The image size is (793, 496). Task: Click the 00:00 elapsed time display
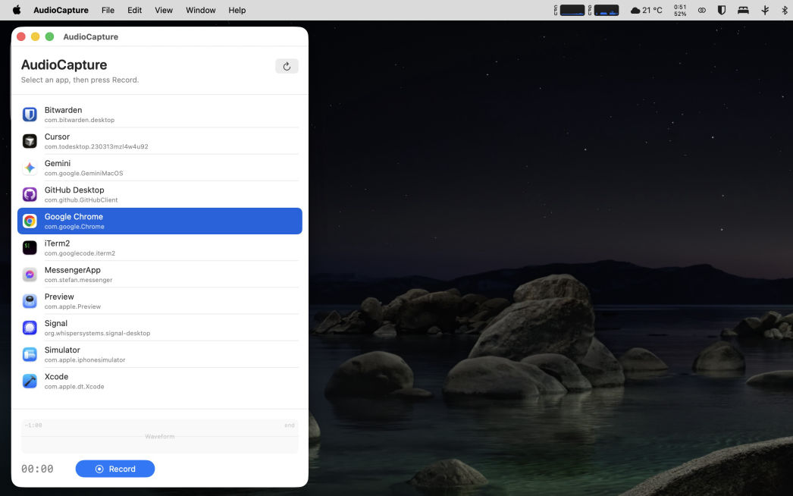click(37, 469)
